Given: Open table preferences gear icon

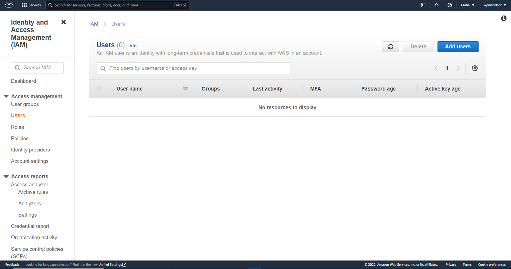Looking at the screenshot, I should coord(475,68).
